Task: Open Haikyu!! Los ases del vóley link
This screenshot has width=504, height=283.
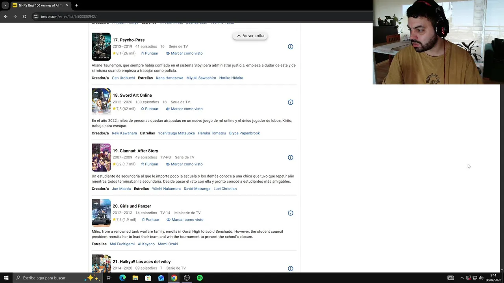Action: tap(142, 262)
